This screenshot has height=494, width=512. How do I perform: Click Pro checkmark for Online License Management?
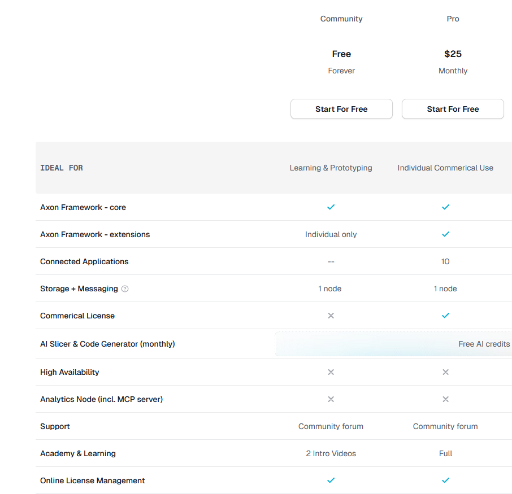point(445,480)
